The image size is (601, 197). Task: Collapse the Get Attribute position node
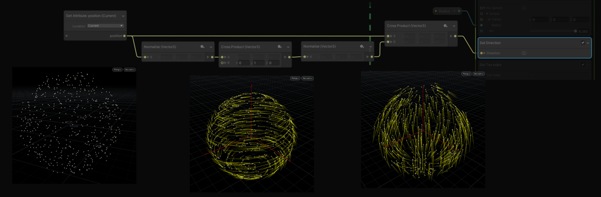point(123,16)
